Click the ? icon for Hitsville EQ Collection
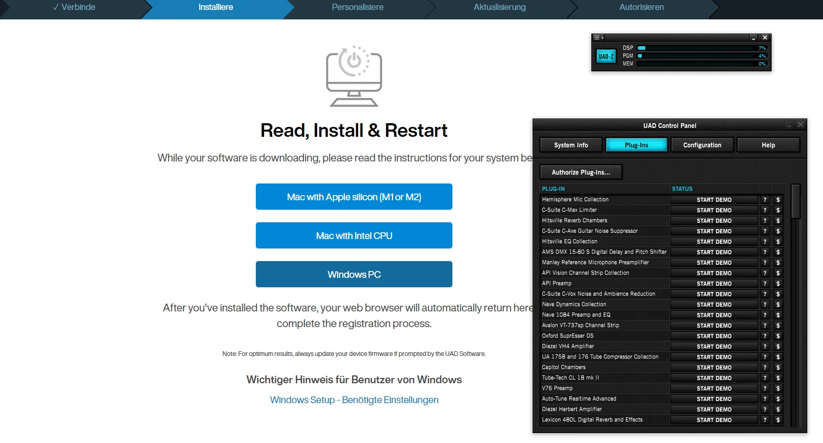This screenshot has width=823, height=443. [x=765, y=242]
